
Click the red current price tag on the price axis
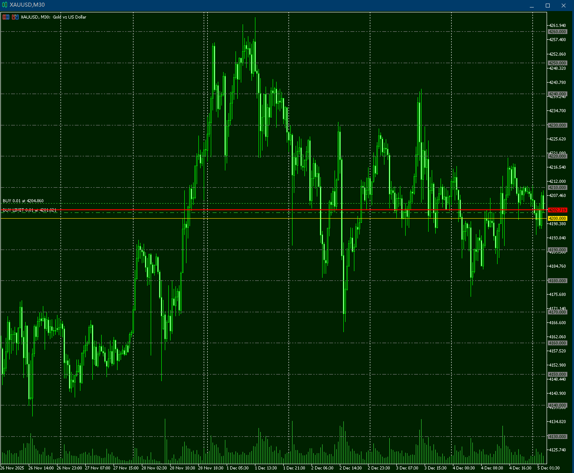(x=557, y=210)
